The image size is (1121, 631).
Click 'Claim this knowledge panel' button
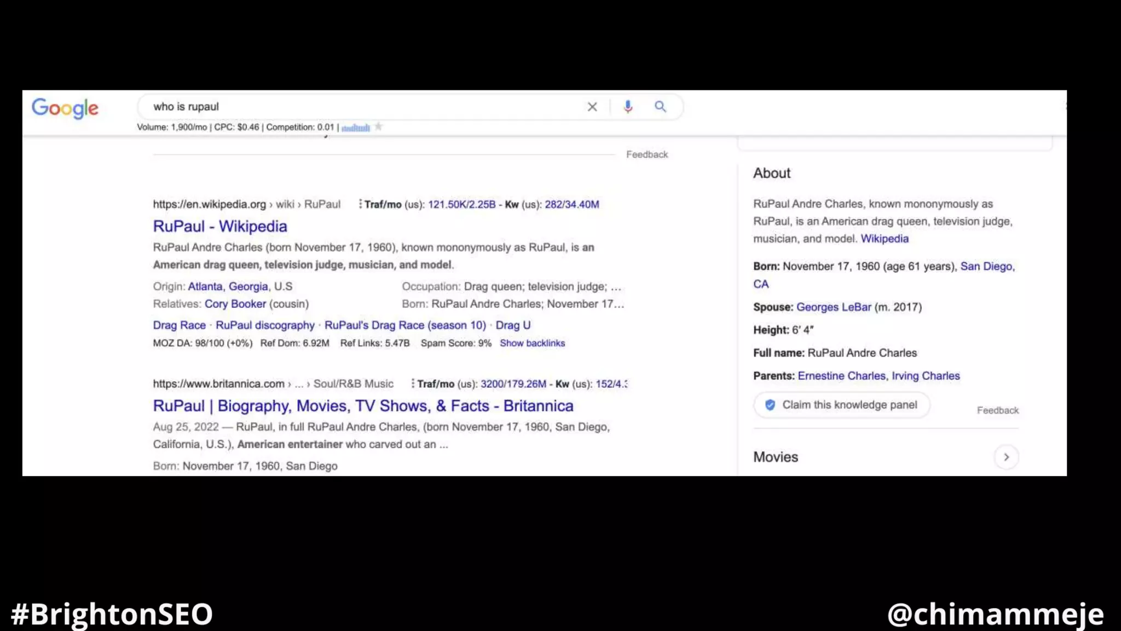tap(842, 405)
